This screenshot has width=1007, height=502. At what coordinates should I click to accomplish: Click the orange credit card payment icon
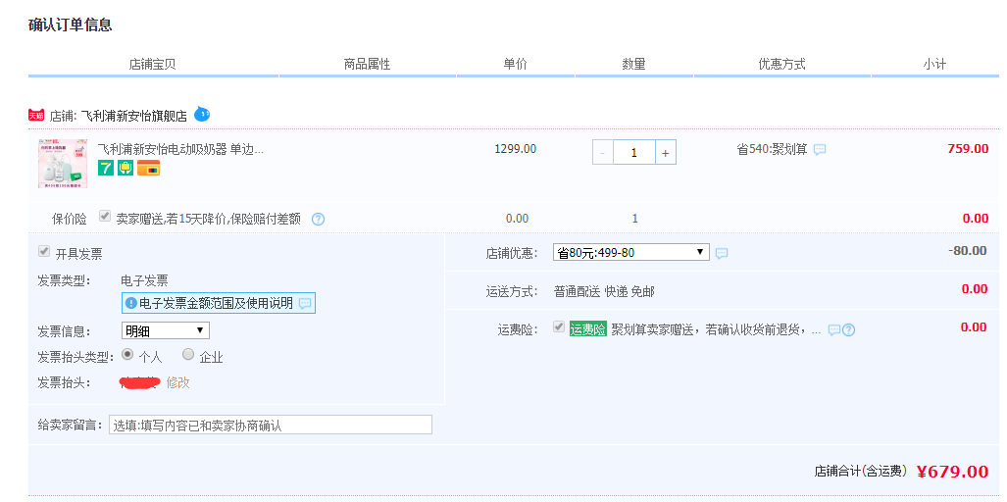tap(148, 169)
